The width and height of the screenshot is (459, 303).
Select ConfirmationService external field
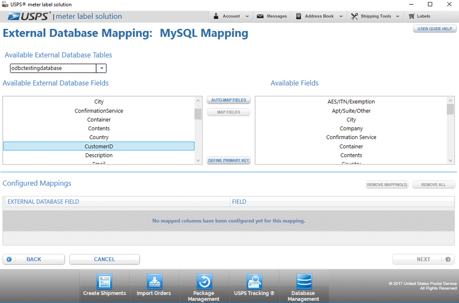(99, 111)
